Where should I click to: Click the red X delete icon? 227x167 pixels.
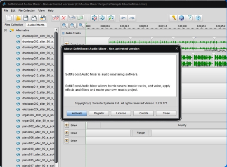point(64,18)
